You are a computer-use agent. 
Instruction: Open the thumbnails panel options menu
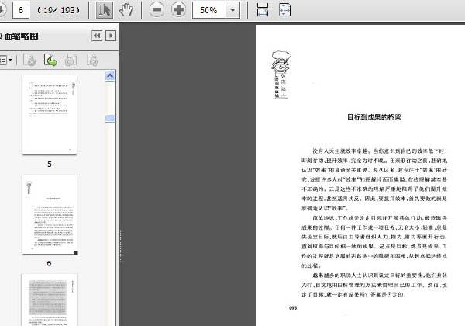tap(5, 61)
